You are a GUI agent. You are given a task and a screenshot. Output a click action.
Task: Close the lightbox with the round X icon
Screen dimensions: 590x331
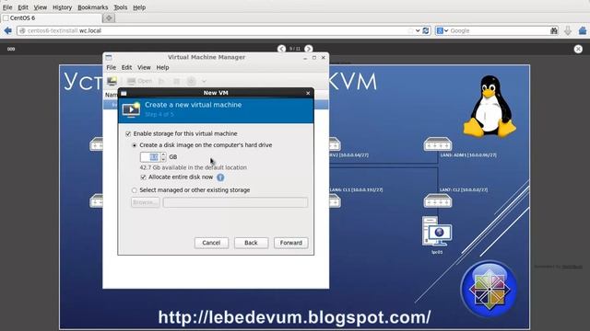coord(578,49)
